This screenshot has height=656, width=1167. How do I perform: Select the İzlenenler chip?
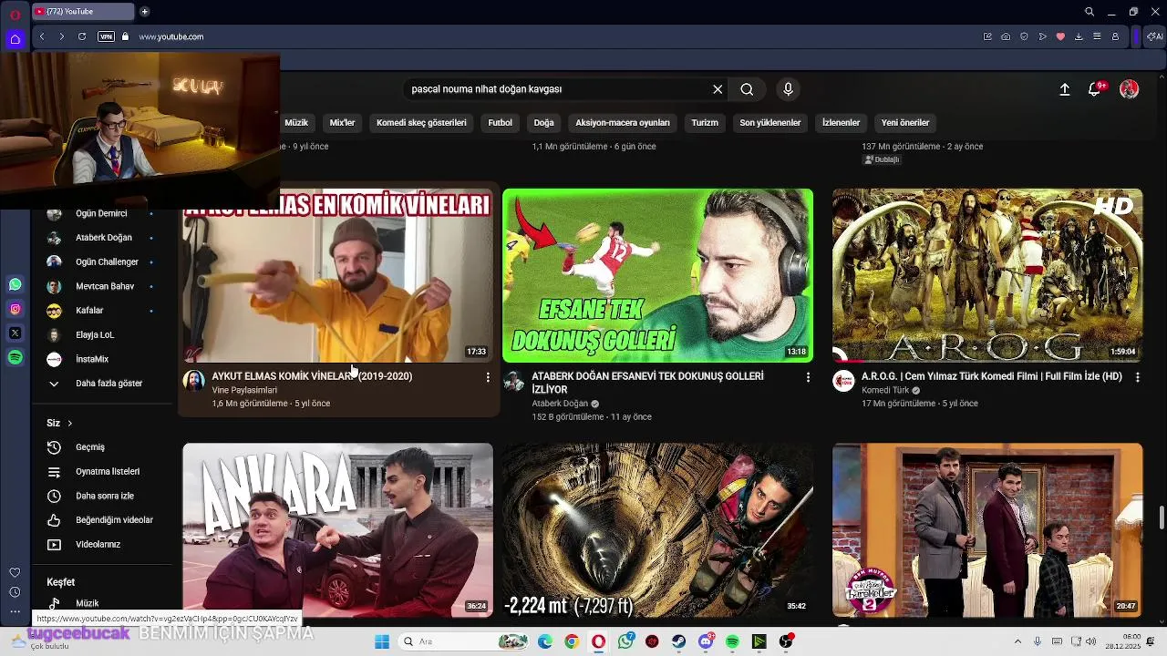click(842, 123)
